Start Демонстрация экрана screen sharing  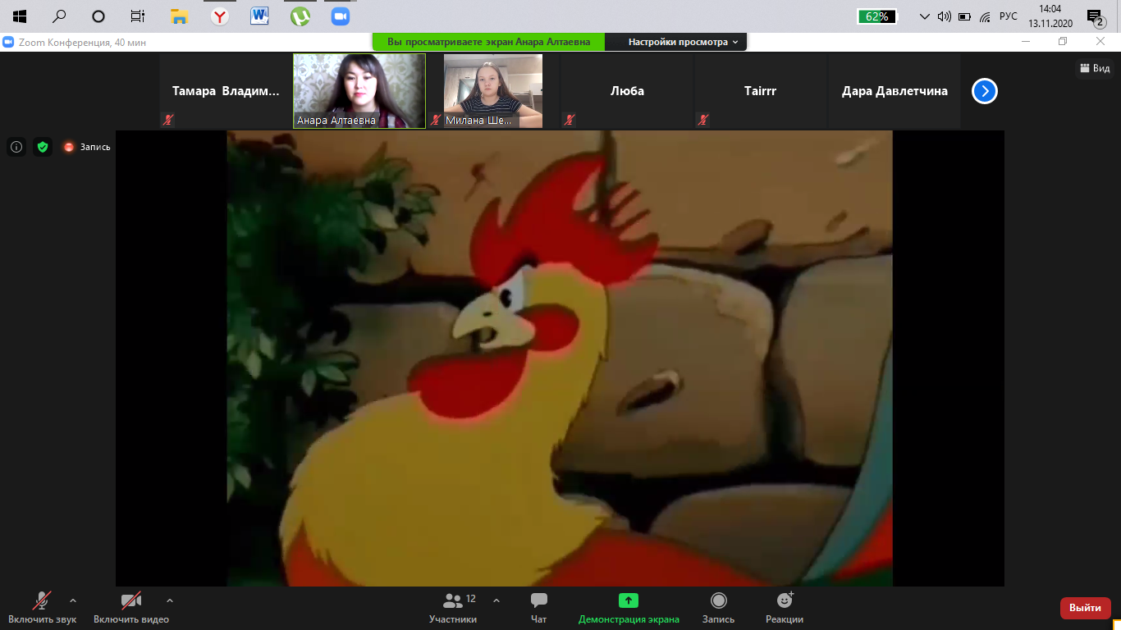(x=629, y=607)
